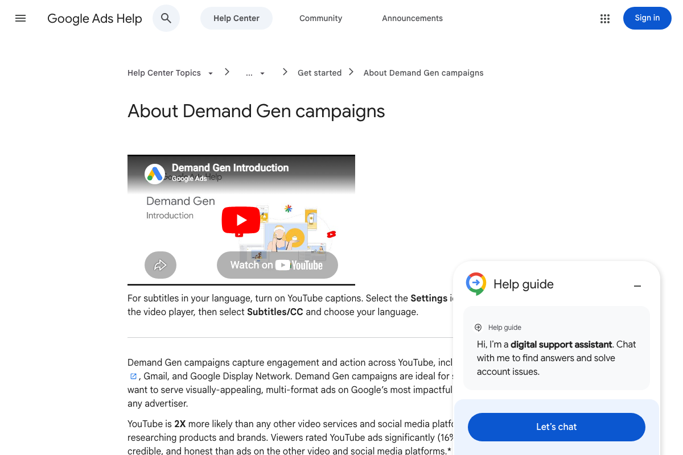The width and height of the screenshot is (683, 455).
Task: Click the Google Ads channel logo in video
Action: (x=155, y=173)
